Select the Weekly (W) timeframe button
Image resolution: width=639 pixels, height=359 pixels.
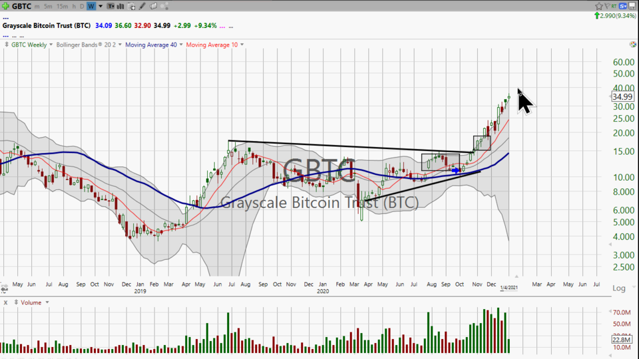pos(91,6)
